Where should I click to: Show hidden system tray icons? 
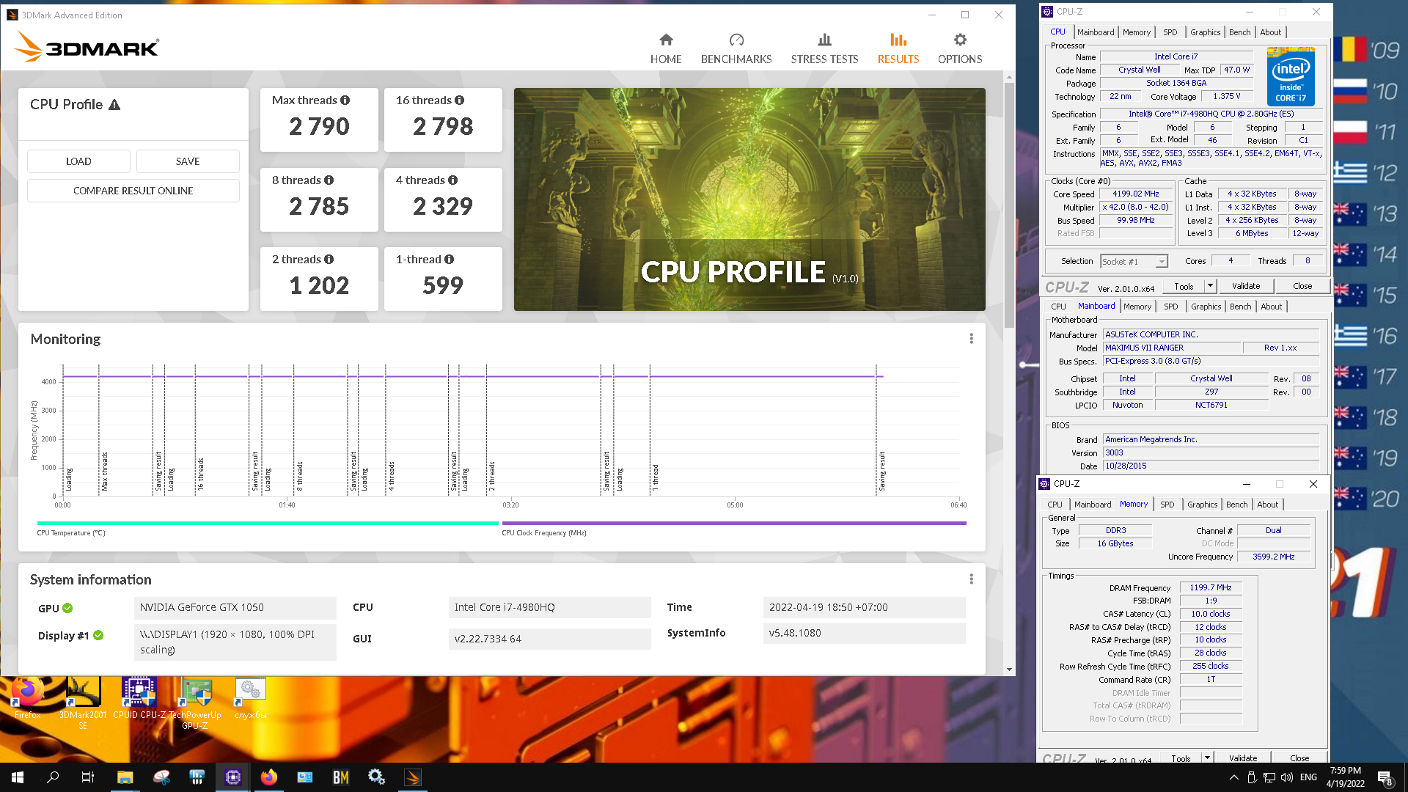point(1233,777)
